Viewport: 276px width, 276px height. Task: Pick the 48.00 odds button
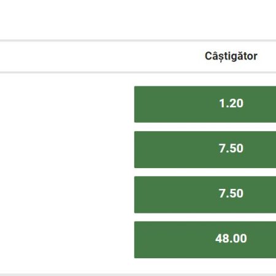tap(205, 240)
